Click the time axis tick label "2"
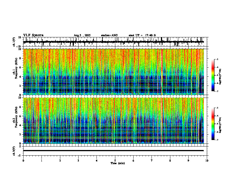 pos(60,161)
